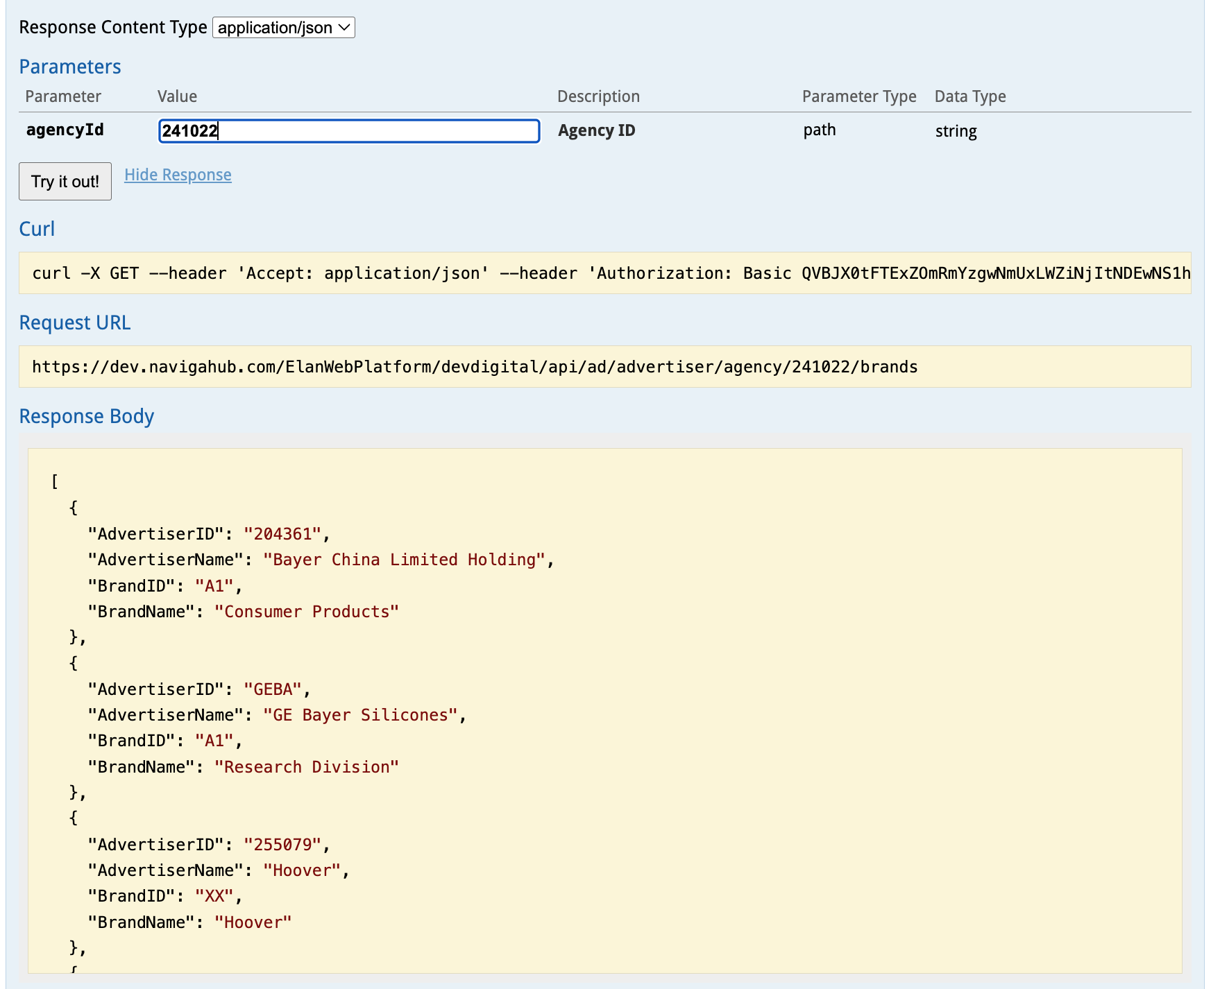Click the Request URL address text

coord(475,367)
